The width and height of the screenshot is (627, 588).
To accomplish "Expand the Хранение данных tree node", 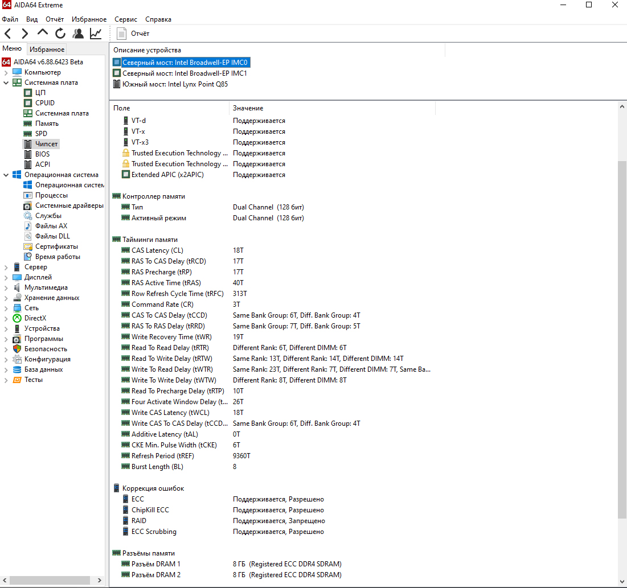I will (6, 298).
